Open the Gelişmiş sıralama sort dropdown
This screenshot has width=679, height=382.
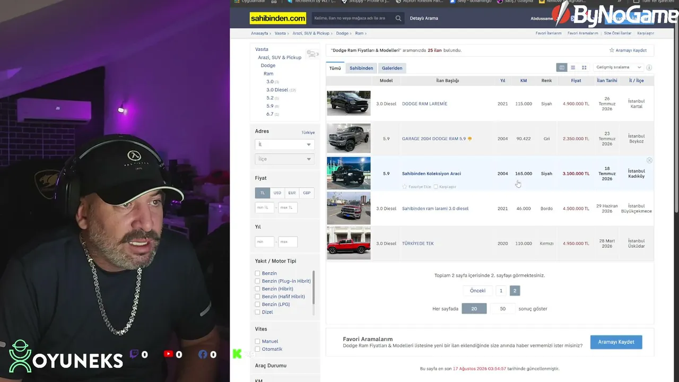(619, 67)
